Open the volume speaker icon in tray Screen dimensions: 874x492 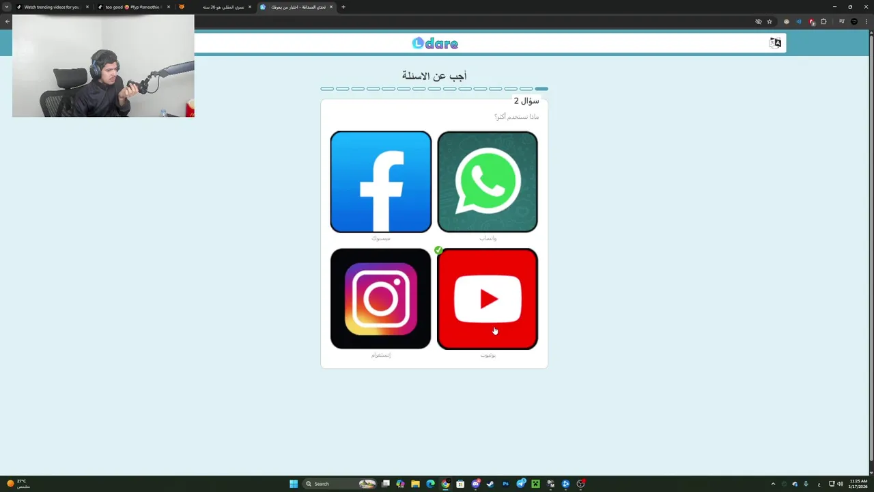tap(840, 484)
